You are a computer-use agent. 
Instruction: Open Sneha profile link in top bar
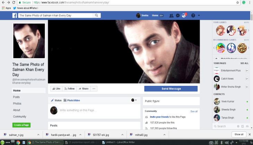pos(142,16)
